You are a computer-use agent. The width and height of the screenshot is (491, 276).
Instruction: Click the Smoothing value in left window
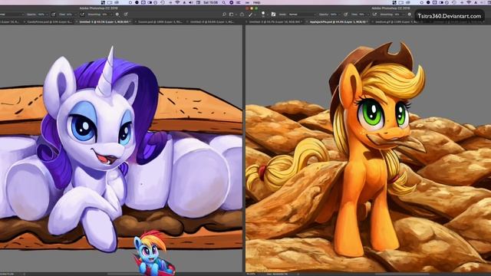pyautogui.click(x=104, y=15)
